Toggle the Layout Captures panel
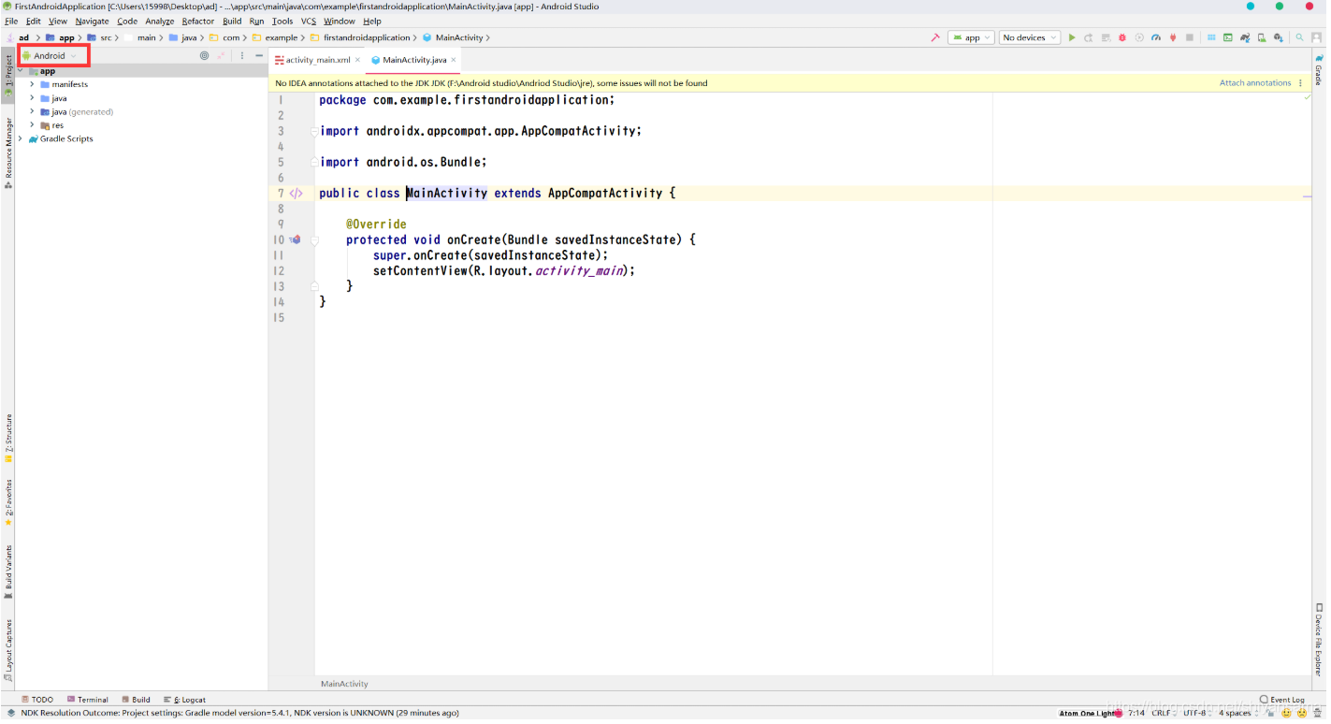Viewport: 1331px width, 724px height. pos(8,648)
